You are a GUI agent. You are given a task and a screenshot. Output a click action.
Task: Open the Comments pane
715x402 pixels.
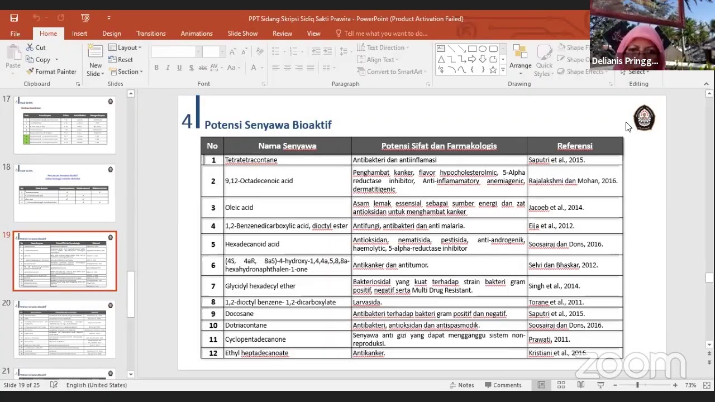503,385
